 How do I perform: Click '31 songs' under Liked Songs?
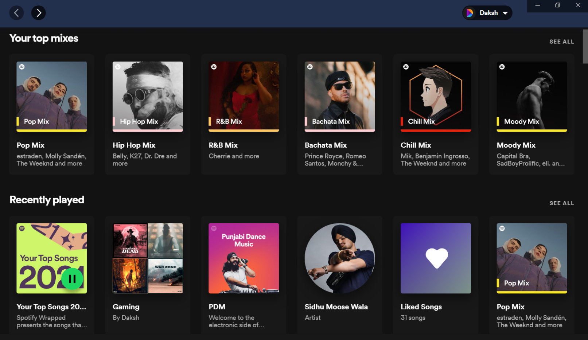coord(413,318)
